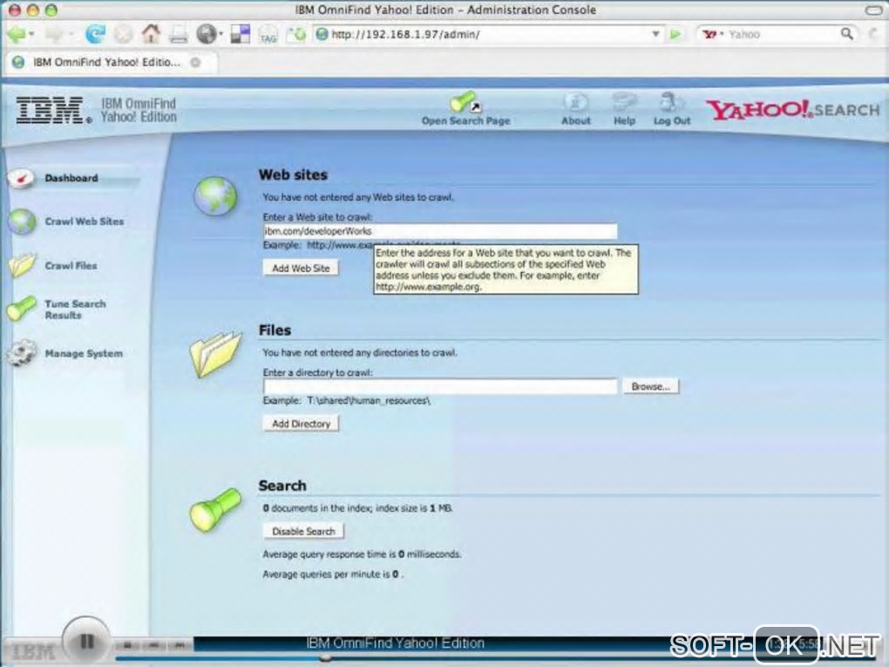Click the Web sites section heading
Screen dimensions: 889x667
point(293,174)
